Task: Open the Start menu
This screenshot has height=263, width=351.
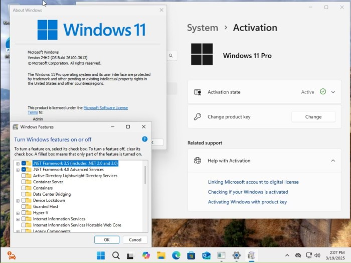Action: click(101, 255)
